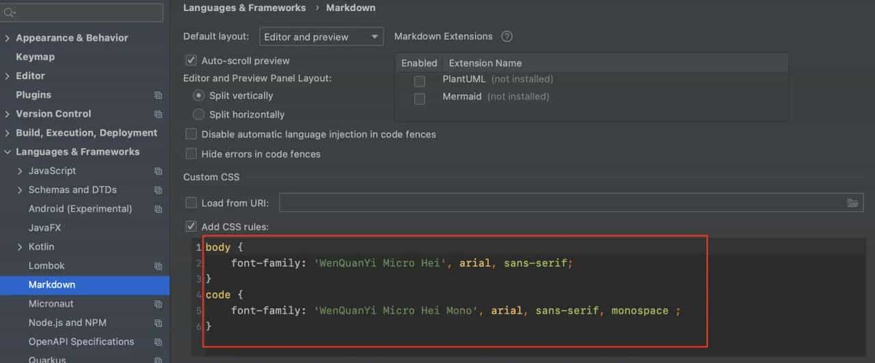Select Node.js and NPM settings
The image size is (875, 363).
point(68,323)
